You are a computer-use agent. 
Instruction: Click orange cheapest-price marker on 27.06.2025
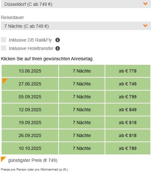[5, 81]
